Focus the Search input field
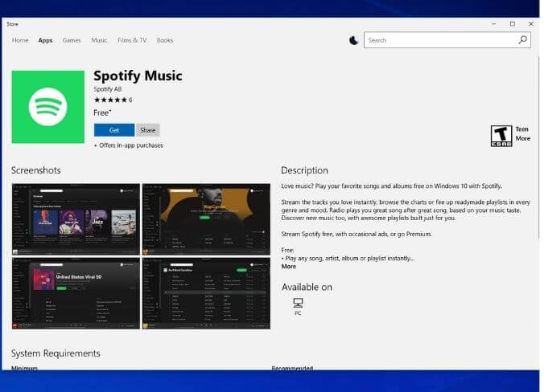Screen dimensions: 544x392 click(439, 40)
